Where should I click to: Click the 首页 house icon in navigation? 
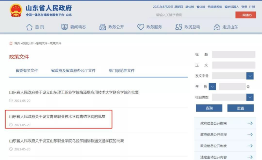pos(30,27)
